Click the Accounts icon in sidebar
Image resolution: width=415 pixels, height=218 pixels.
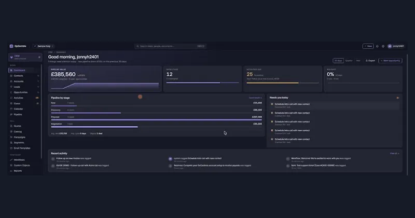click(x=11, y=81)
